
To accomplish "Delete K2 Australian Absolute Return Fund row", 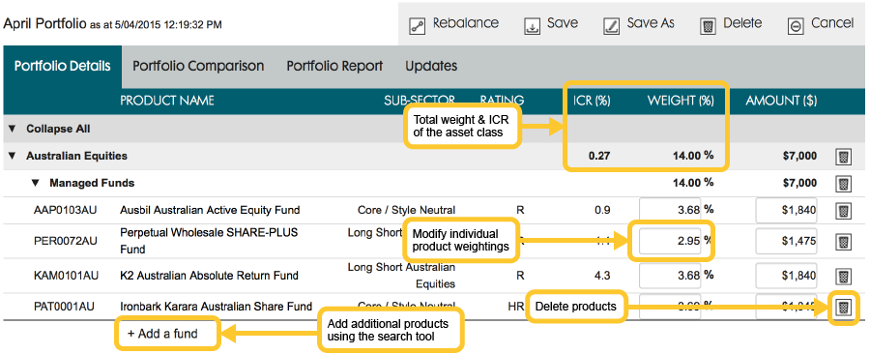I will click(x=843, y=276).
